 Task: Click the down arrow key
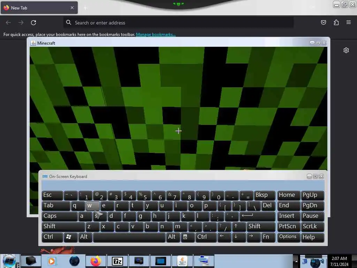239,237
